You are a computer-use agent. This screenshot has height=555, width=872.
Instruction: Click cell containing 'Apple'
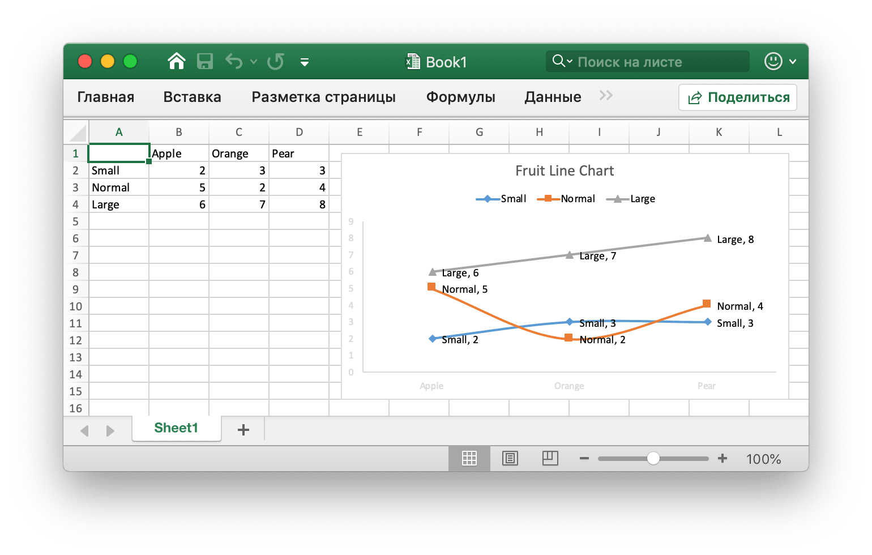[x=179, y=153]
